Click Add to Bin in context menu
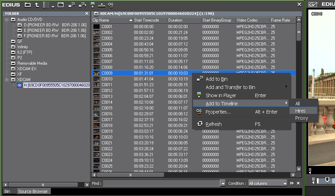Screen dimensions: 335x196 click(216, 79)
